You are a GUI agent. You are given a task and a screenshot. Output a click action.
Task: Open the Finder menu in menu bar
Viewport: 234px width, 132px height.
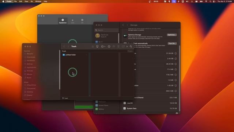point(9,1)
